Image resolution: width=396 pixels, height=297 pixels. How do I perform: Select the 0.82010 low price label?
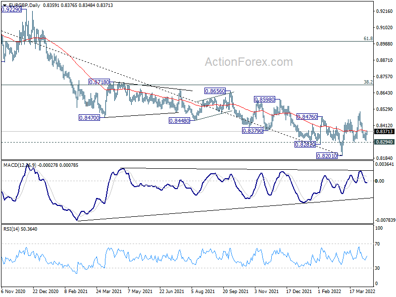327,156
